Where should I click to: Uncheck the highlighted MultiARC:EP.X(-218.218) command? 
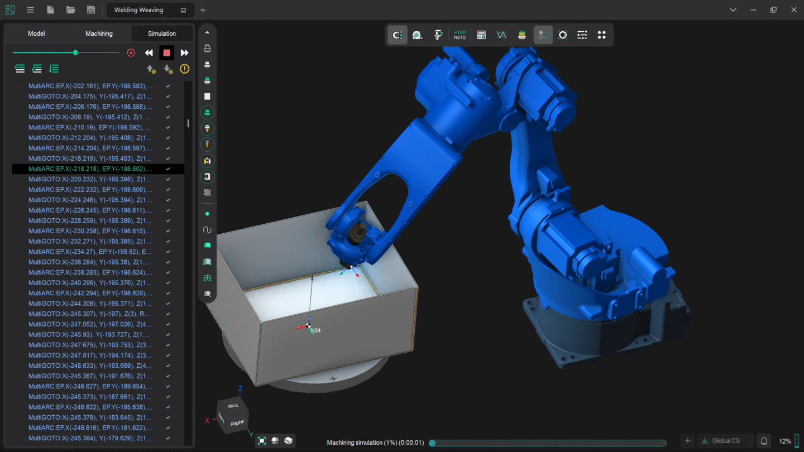coord(167,169)
